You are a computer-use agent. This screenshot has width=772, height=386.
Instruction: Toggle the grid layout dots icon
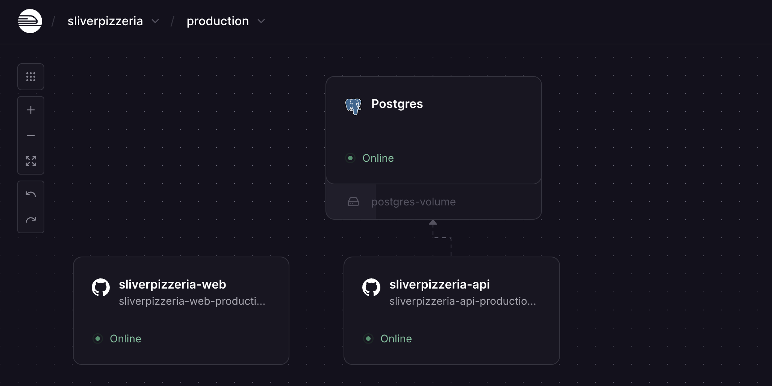(31, 77)
